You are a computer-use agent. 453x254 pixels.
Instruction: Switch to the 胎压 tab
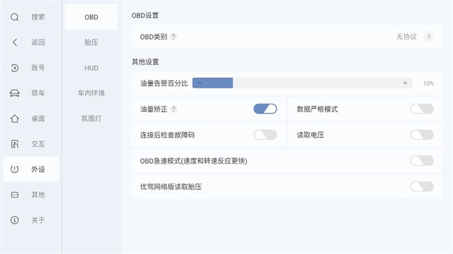pyautogui.click(x=91, y=42)
